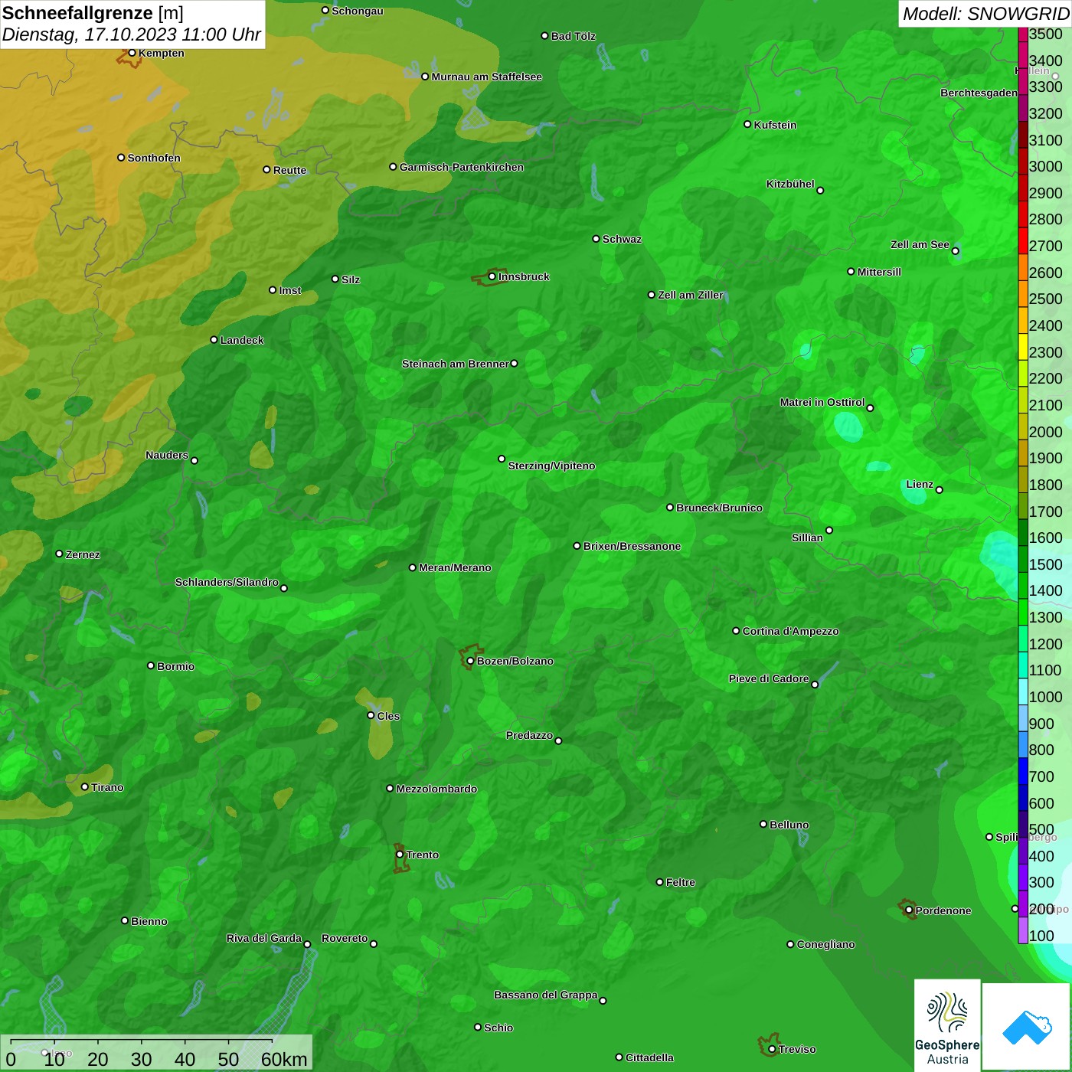1072x1072 pixels.
Task: Click the Trento city label
Action: [x=423, y=855]
